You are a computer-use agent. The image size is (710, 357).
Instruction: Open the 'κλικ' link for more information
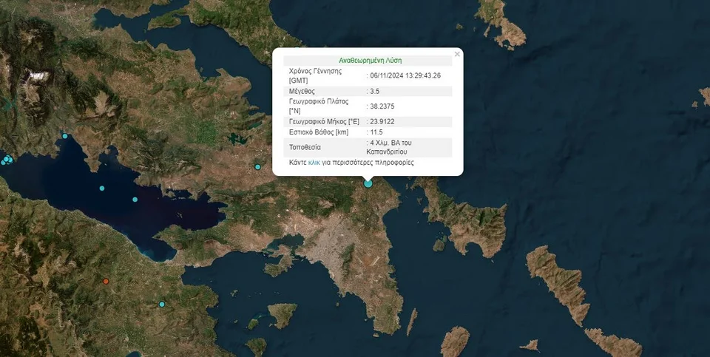tap(314, 162)
